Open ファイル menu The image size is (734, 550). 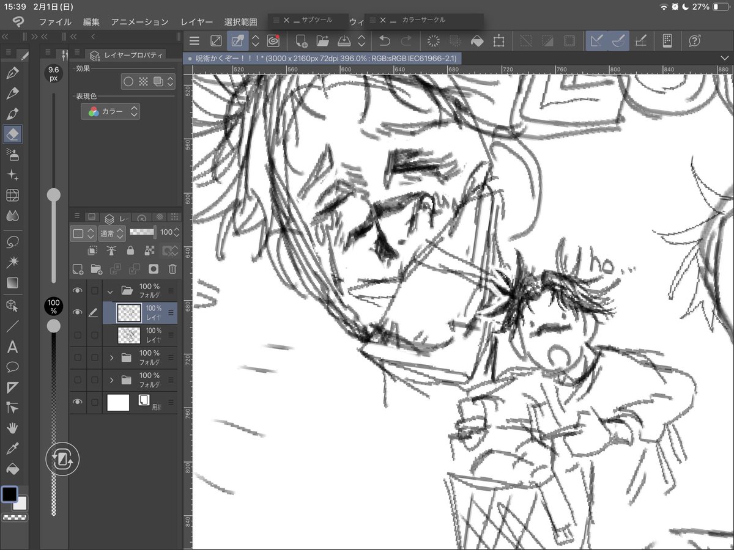(x=55, y=22)
